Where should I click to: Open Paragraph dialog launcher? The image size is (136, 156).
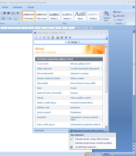tap(19, 23)
